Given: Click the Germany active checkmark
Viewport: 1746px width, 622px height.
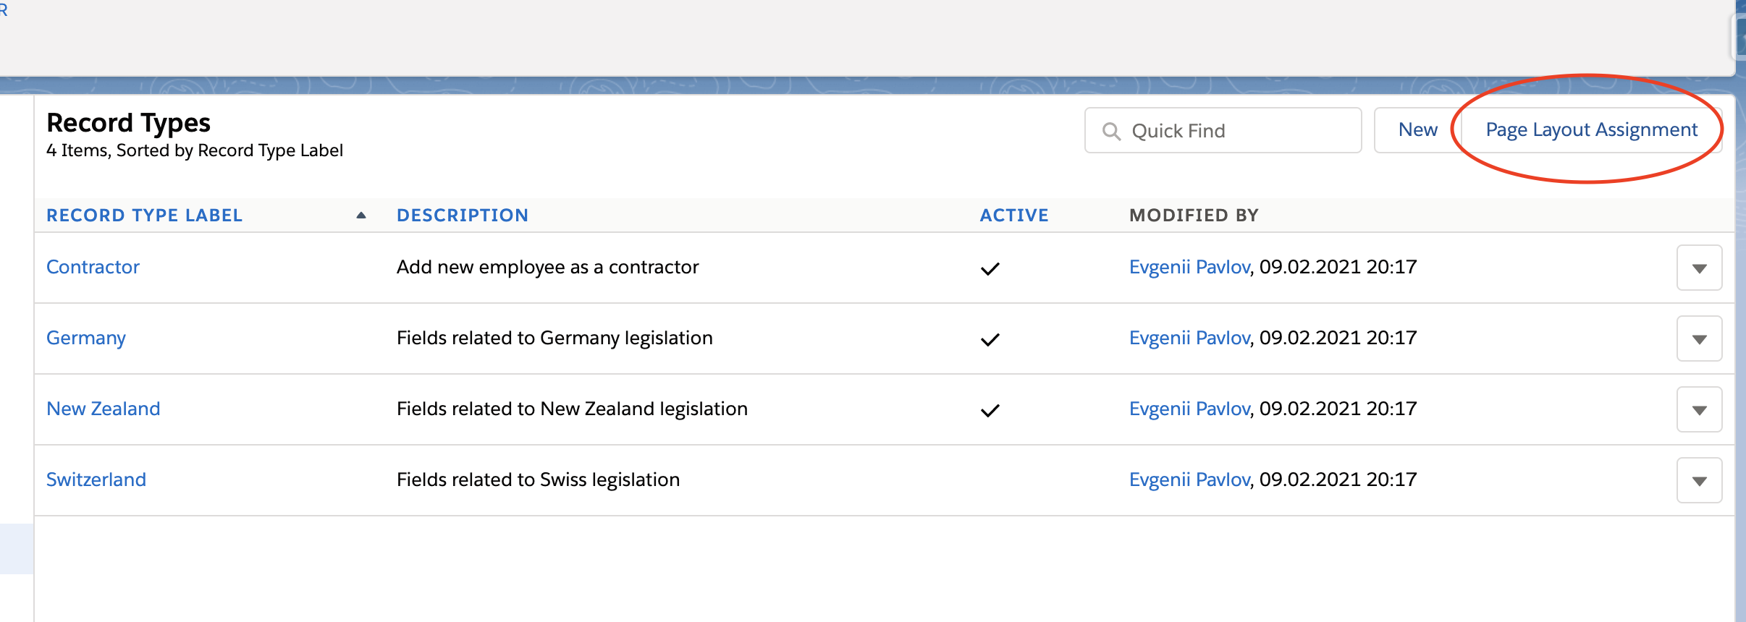Looking at the screenshot, I should (x=990, y=339).
